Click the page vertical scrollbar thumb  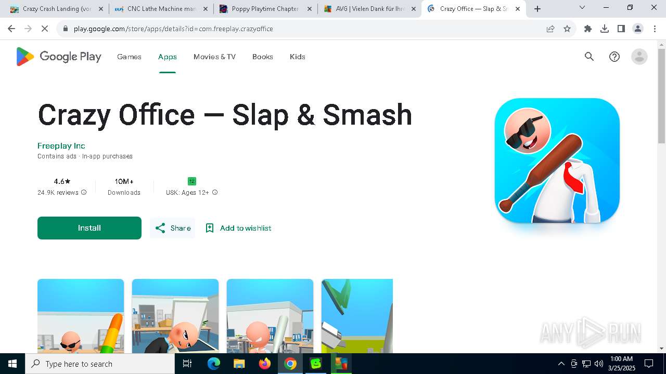[661, 96]
